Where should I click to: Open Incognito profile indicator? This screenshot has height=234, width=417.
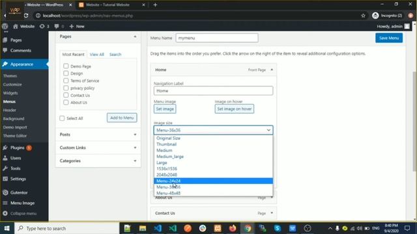pos(387,16)
